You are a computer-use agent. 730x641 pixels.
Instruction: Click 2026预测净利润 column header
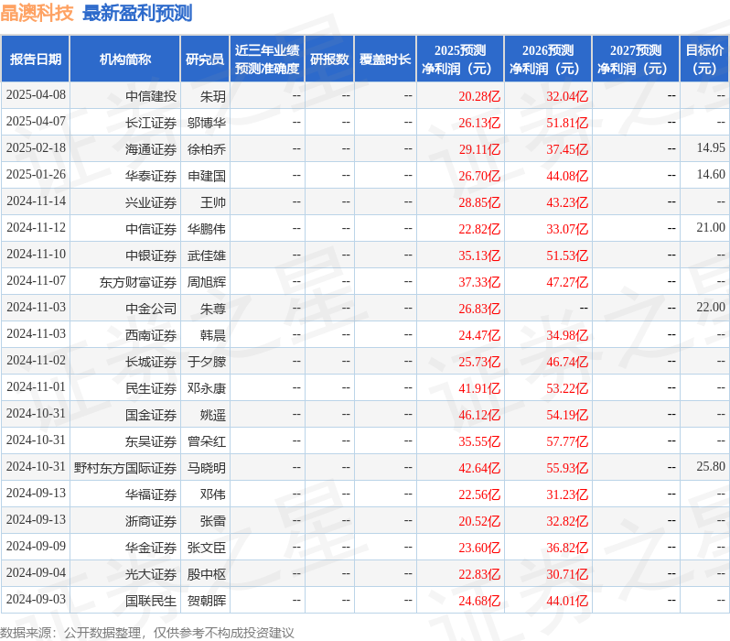point(548,60)
